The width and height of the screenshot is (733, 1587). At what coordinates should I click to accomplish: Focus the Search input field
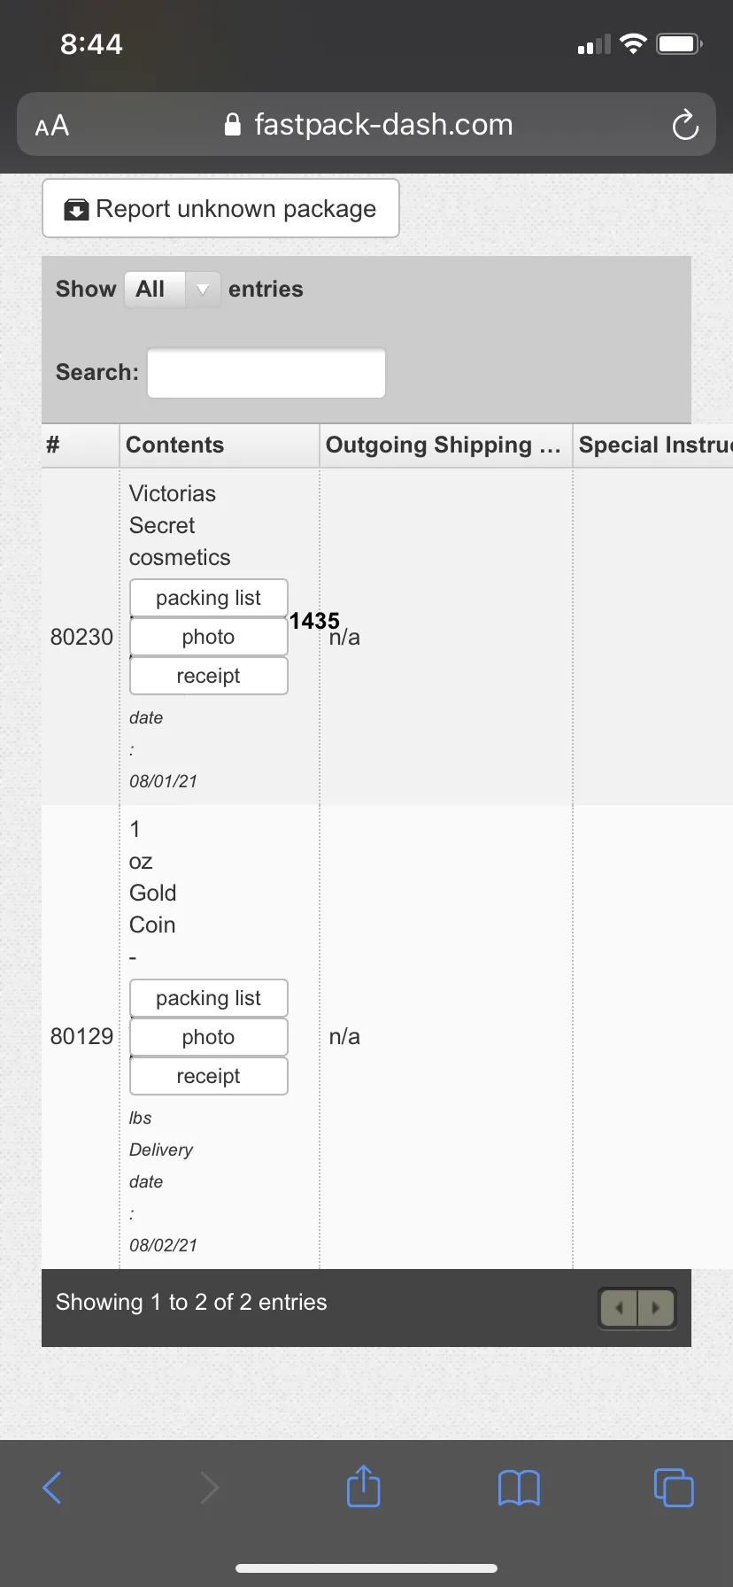pyautogui.click(x=266, y=373)
